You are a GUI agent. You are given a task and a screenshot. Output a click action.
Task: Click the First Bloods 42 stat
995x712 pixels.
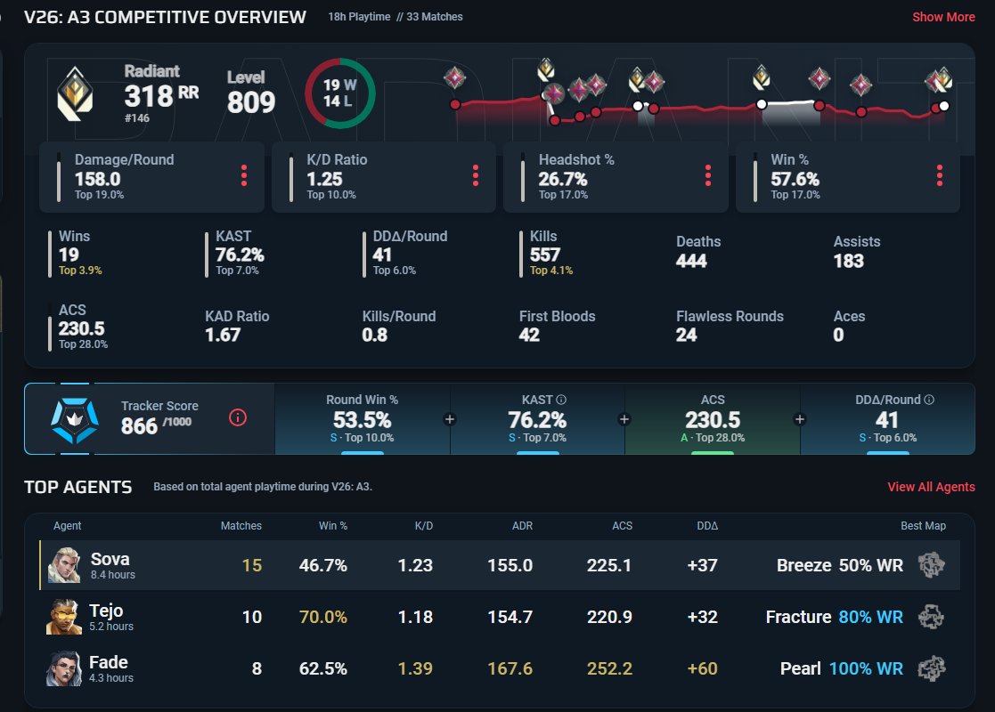(x=557, y=325)
